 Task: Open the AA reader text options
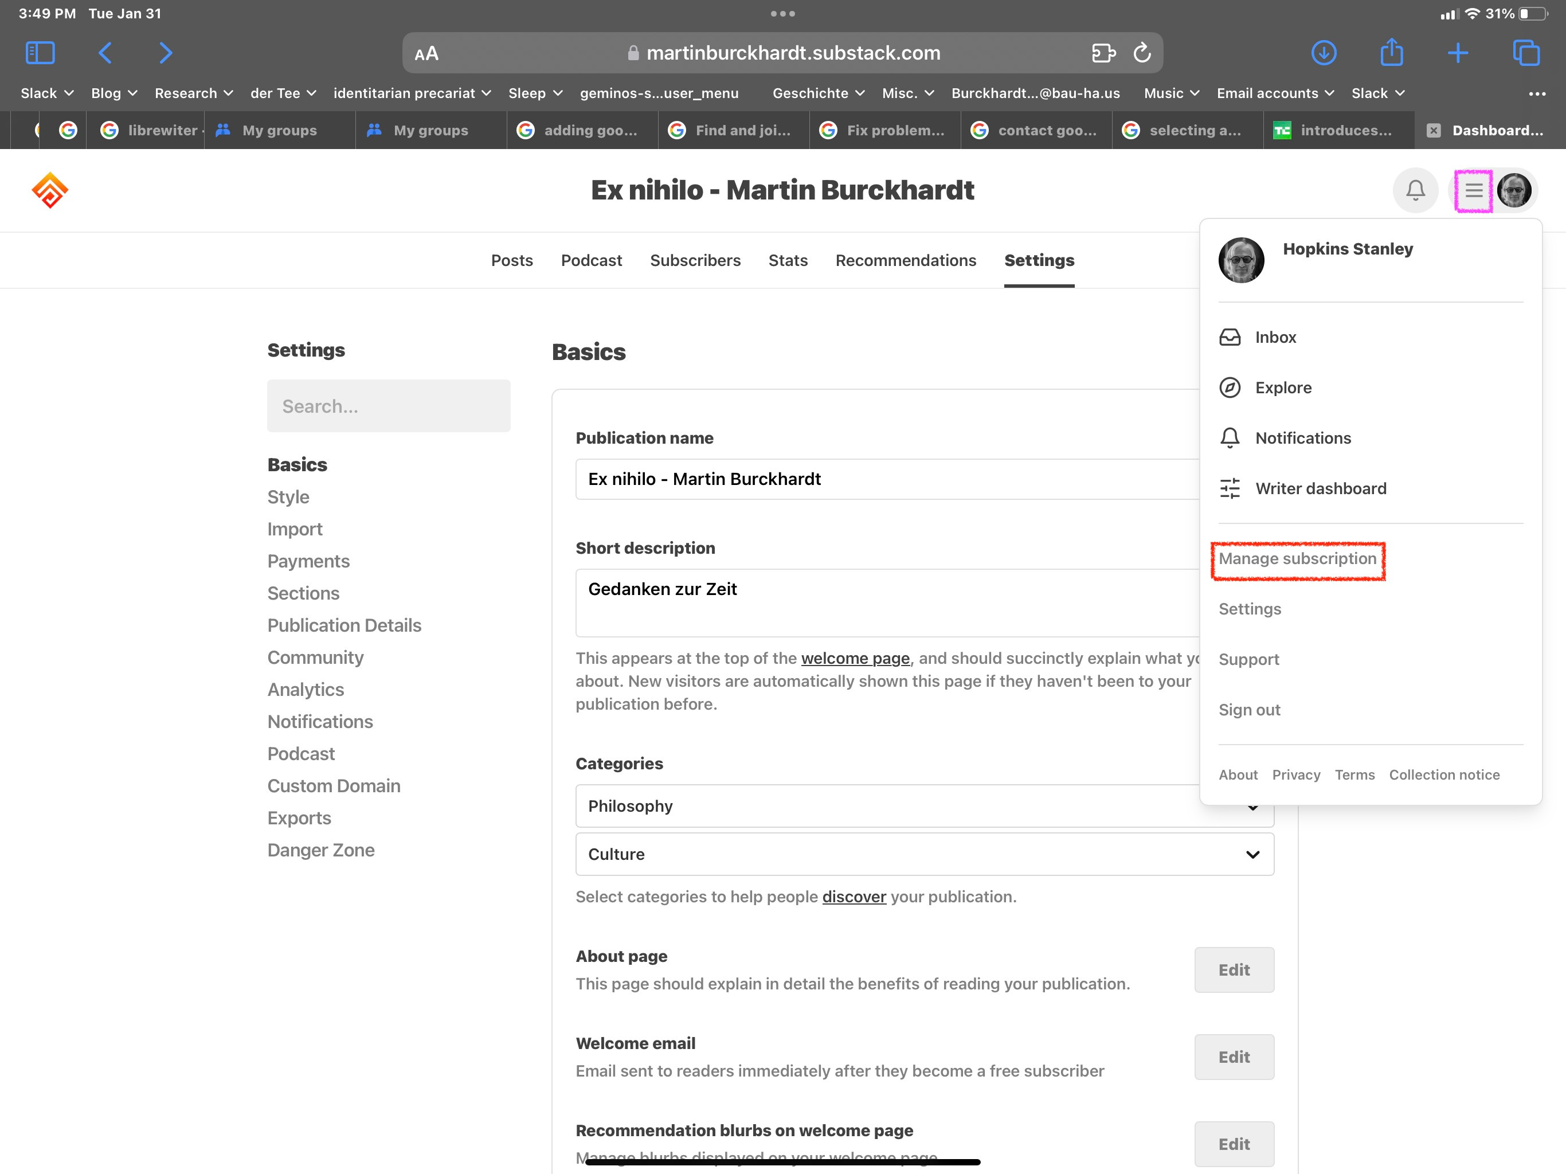(x=426, y=53)
